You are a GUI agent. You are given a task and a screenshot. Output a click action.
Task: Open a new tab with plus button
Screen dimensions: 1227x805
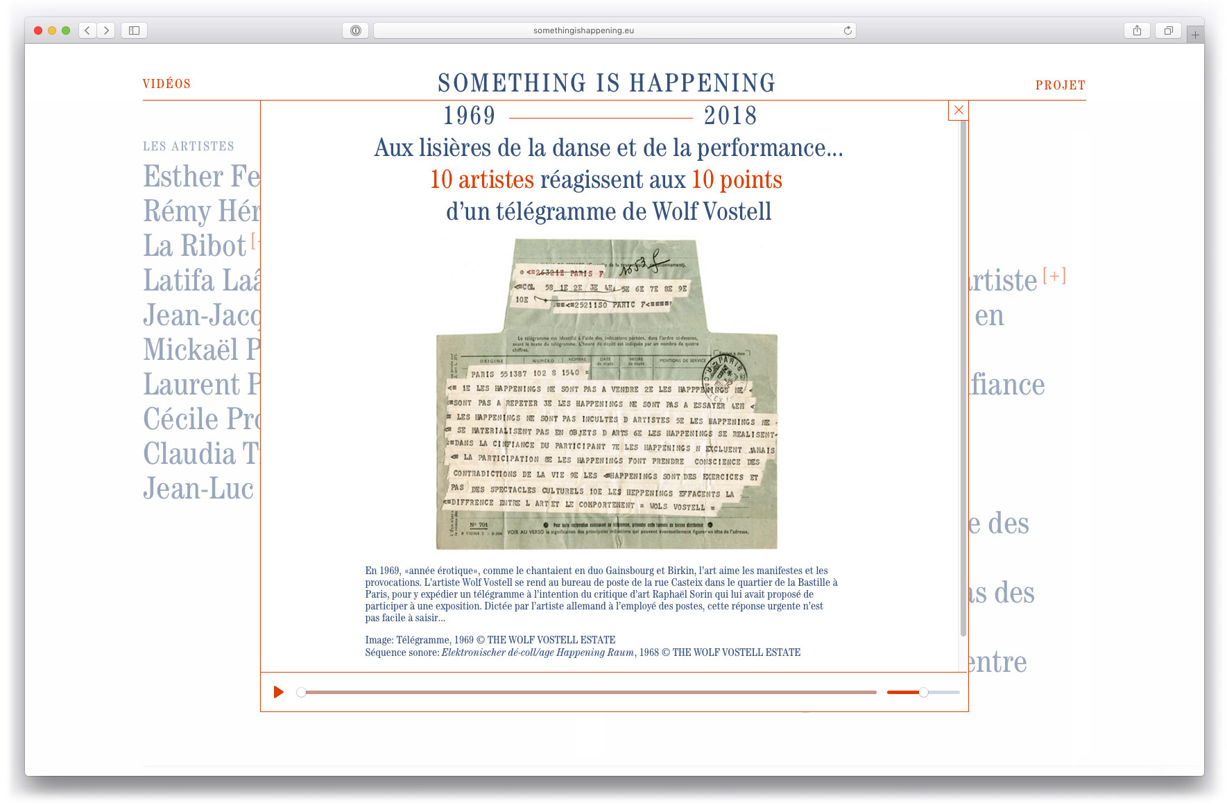(1195, 35)
